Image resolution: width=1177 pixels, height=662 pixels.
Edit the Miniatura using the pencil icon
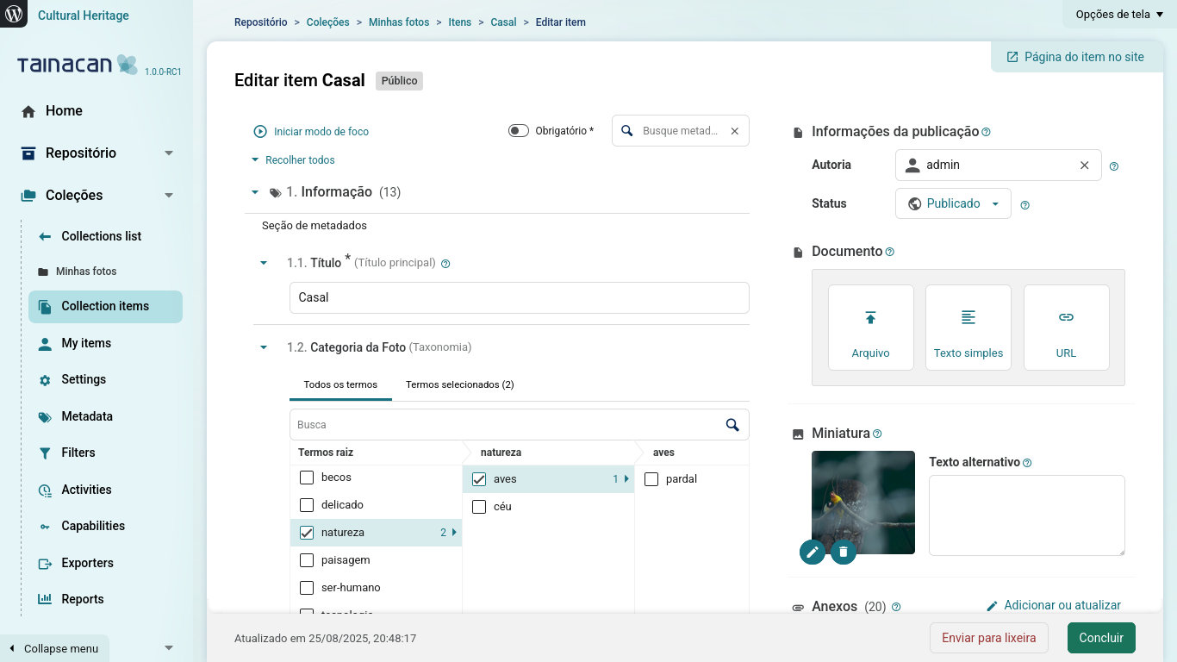pos(812,552)
